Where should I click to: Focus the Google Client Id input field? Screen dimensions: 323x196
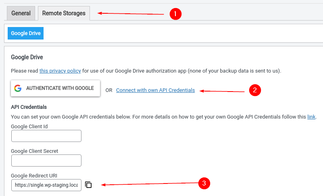click(46, 136)
